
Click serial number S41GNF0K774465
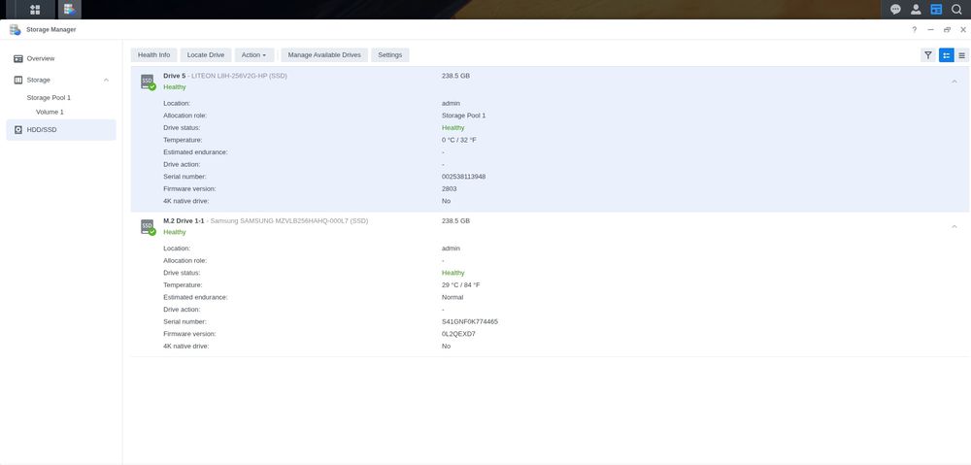pyautogui.click(x=469, y=322)
